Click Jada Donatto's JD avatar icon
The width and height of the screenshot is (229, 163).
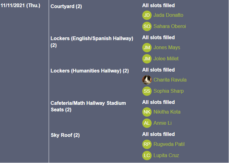(147, 15)
